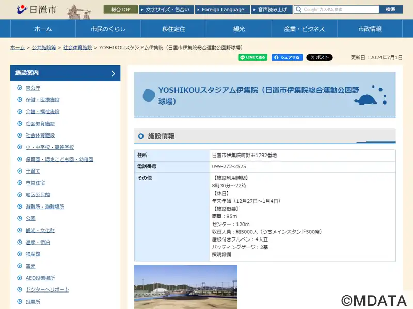Screen dimensions: 413x309
Task: Click bullet icon beside ドクターヘリポート
Action: click(x=20, y=289)
